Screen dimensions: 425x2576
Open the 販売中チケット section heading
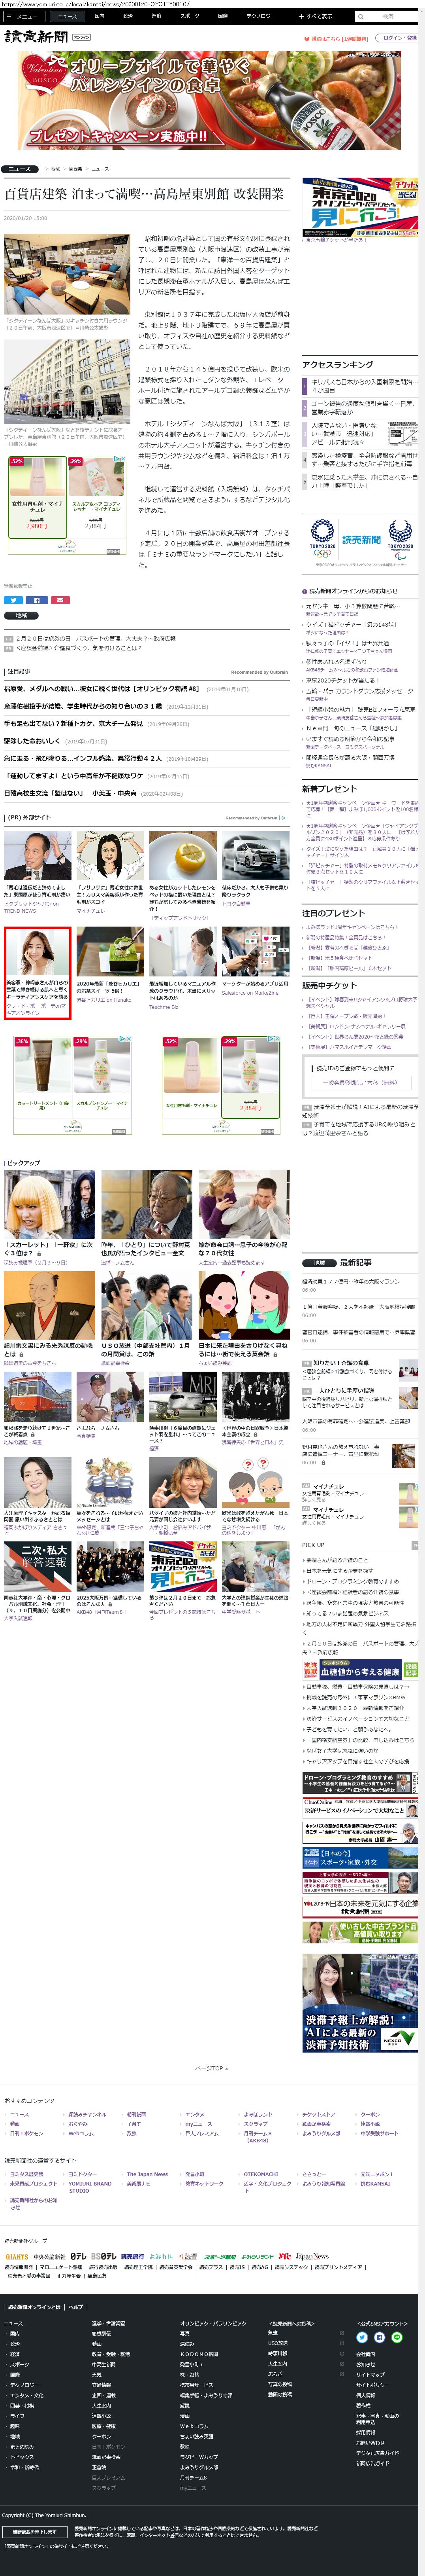click(x=329, y=985)
